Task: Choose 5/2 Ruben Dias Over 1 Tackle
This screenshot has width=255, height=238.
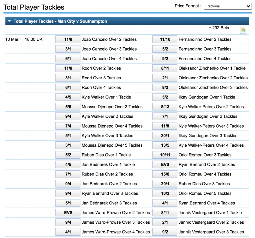Action: coord(68,155)
